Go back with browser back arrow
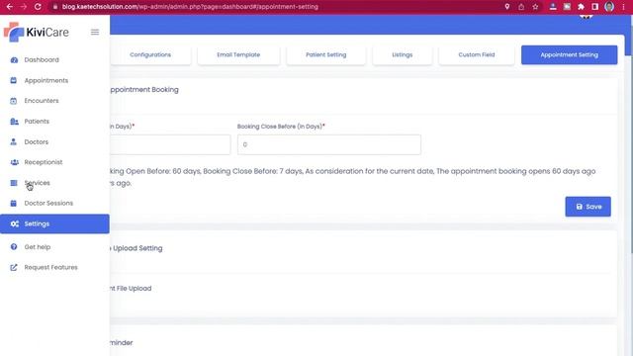 [x=9, y=7]
